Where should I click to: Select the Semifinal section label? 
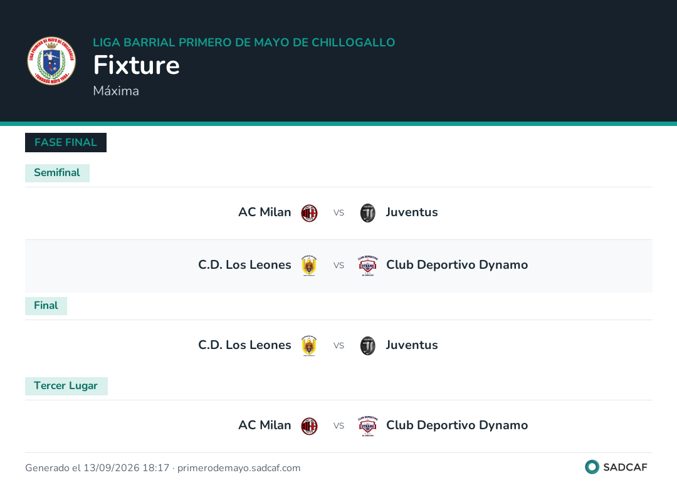(x=57, y=173)
